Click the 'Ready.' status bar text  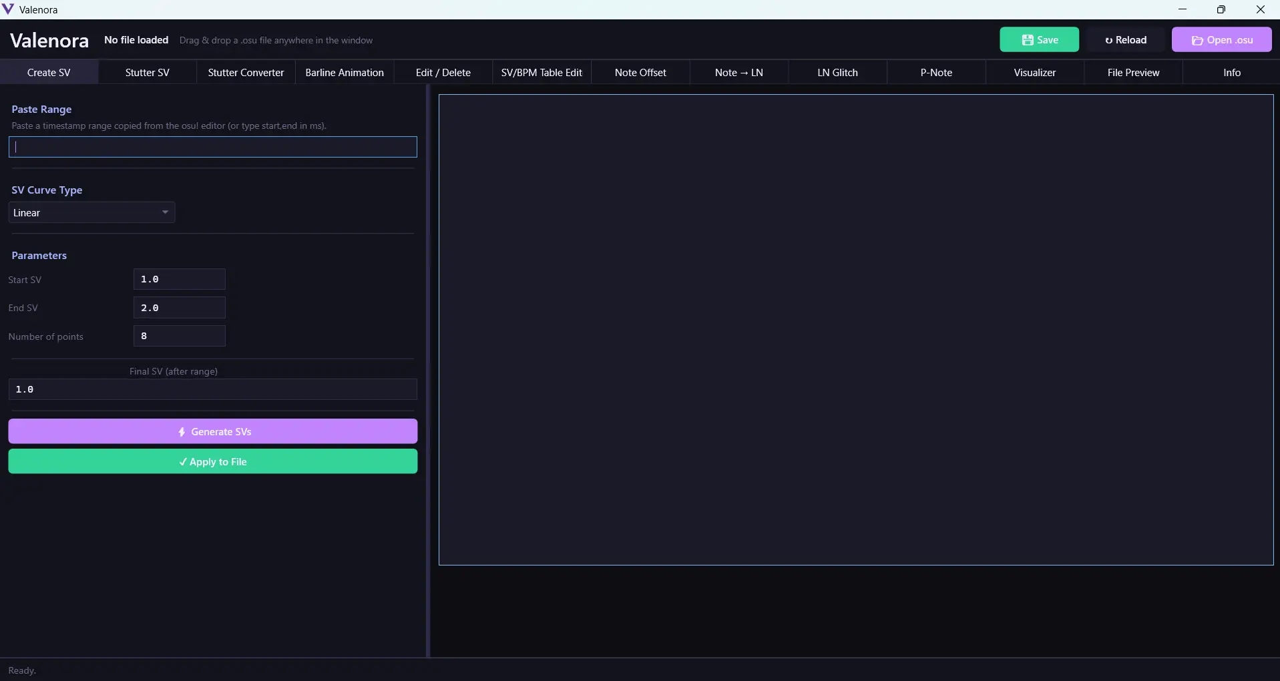[22, 670]
